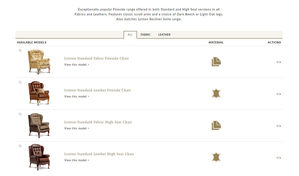
Task: Click magnifier icon beside the Leather Fireside Chair
Action: point(20,82)
